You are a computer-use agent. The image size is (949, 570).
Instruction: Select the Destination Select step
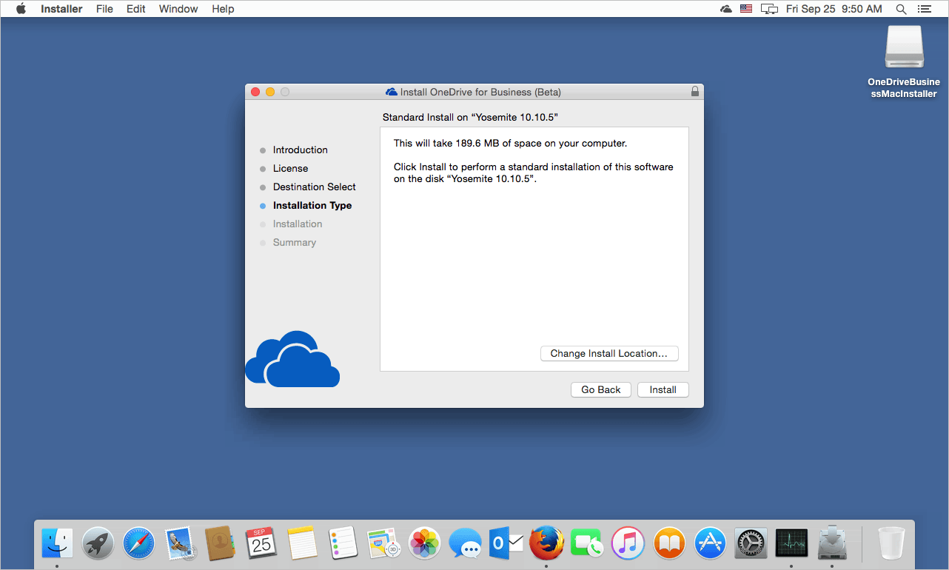point(314,187)
